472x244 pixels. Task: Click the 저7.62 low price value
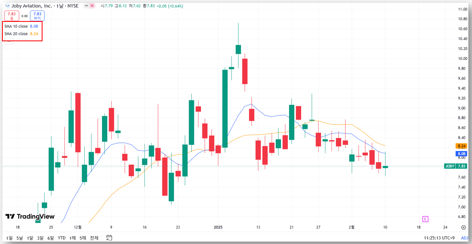[x=136, y=6]
